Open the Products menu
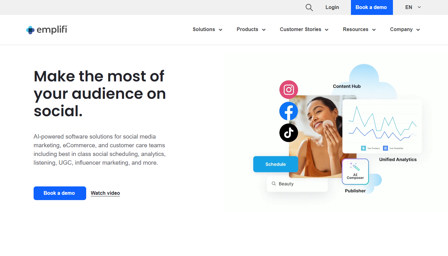The height and width of the screenshot is (256, 448). [251, 30]
